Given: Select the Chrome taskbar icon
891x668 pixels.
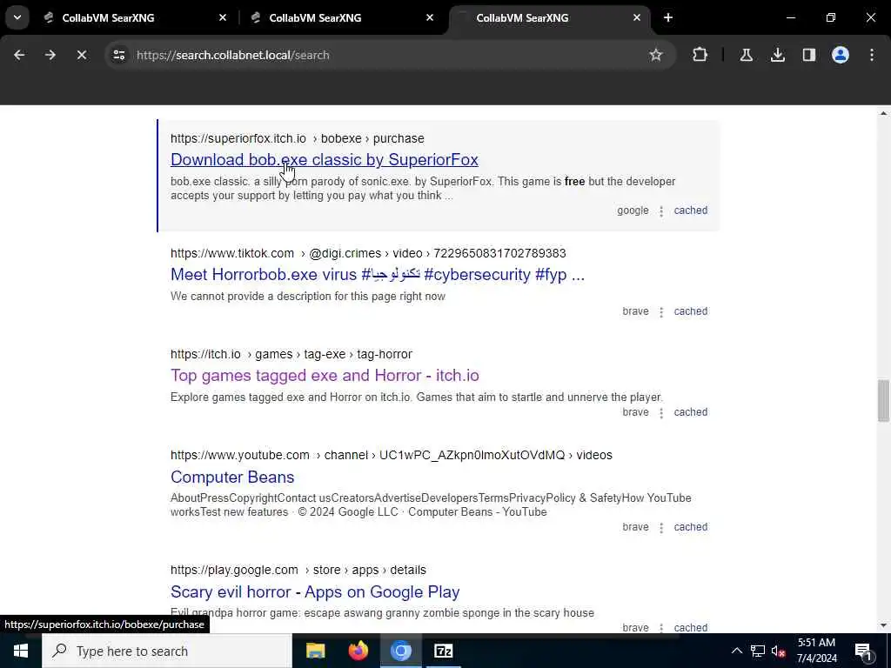Looking at the screenshot, I should (x=400, y=651).
